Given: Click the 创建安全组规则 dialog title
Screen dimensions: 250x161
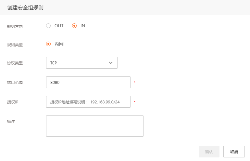Looking at the screenshot, I should [25, 8].
